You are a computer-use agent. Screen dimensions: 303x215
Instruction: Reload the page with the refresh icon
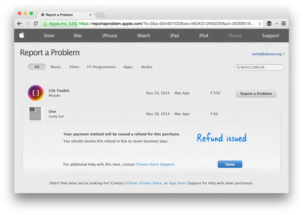(x=36, y=23)
